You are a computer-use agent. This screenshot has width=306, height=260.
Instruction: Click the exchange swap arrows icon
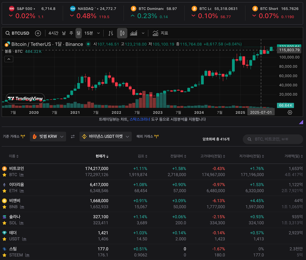73,137
